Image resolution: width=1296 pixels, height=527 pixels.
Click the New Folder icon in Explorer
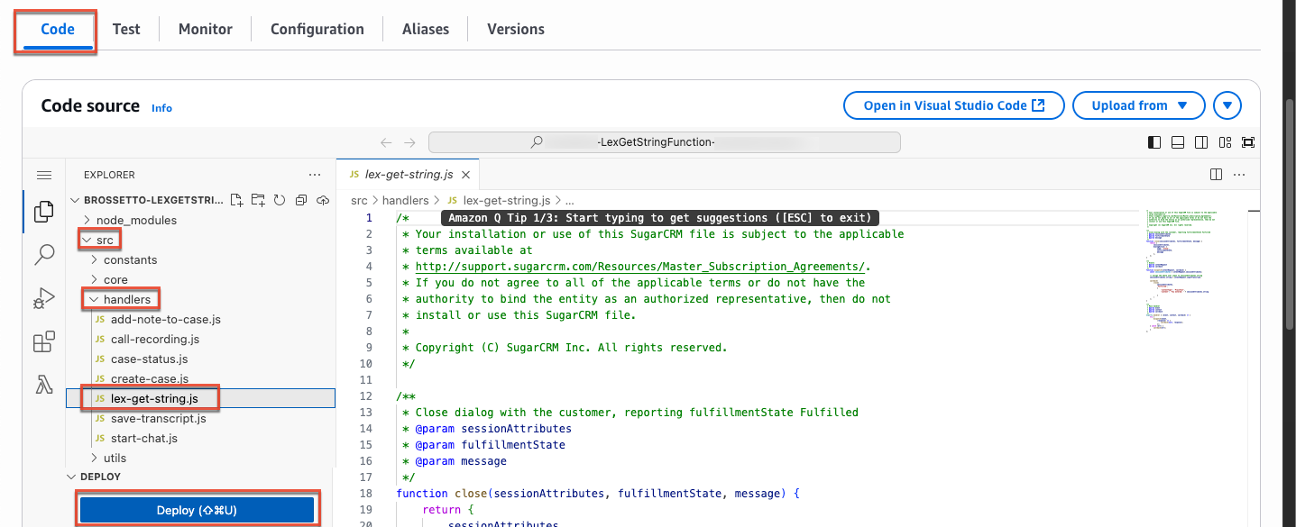pos(258,200)
